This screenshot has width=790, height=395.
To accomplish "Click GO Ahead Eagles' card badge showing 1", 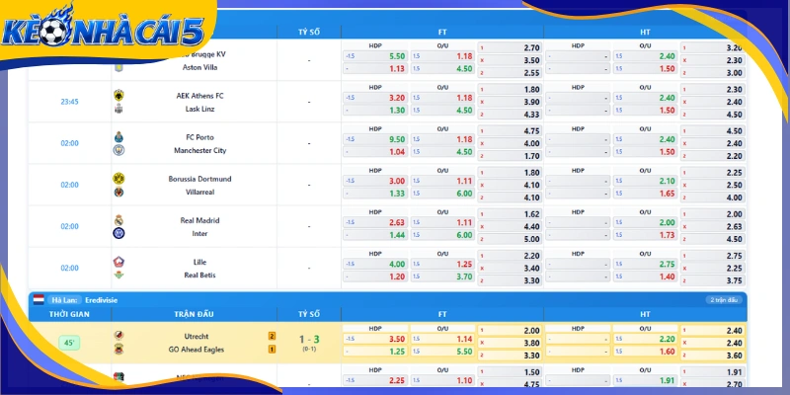I will click(272, 350).
